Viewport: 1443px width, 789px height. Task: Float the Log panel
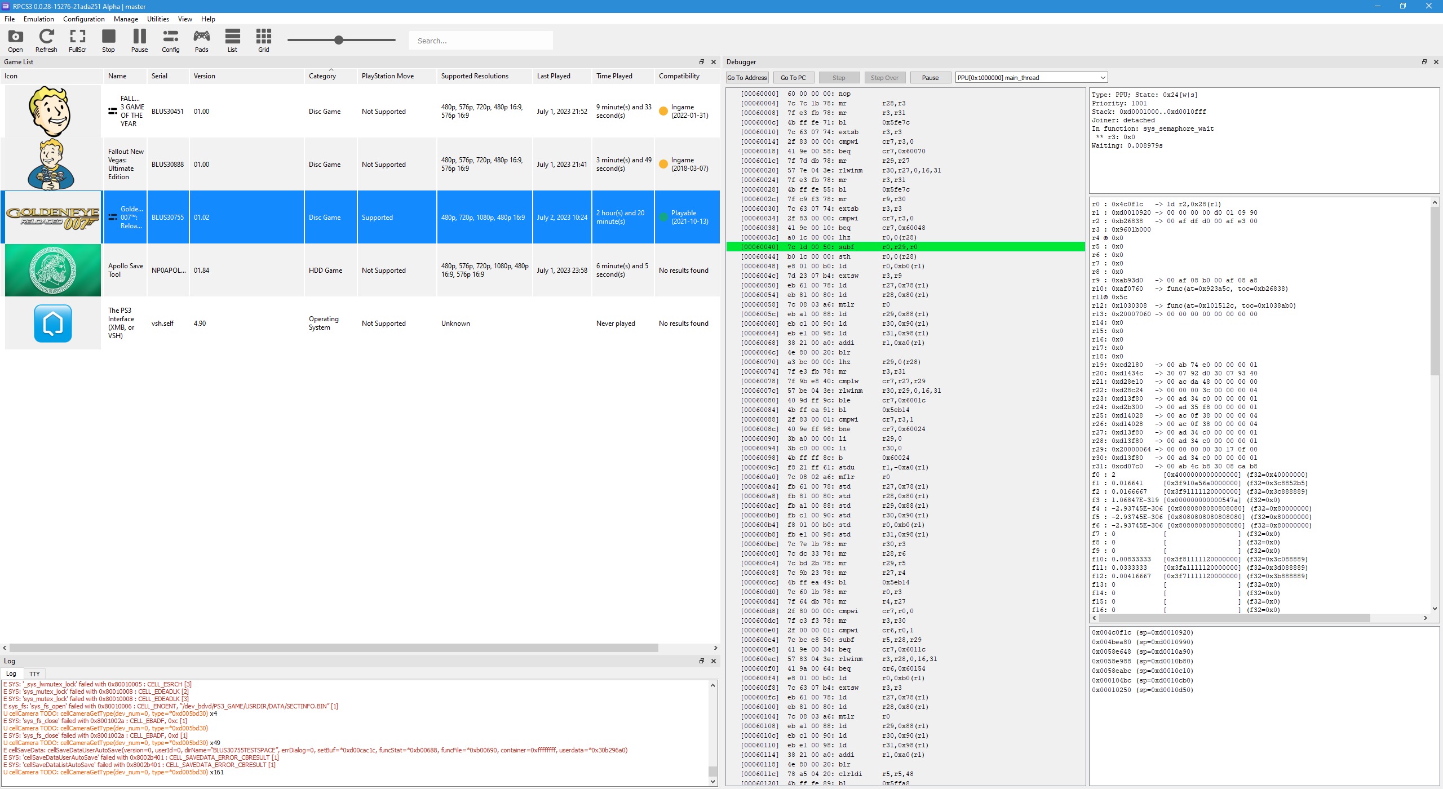[702, 661]
